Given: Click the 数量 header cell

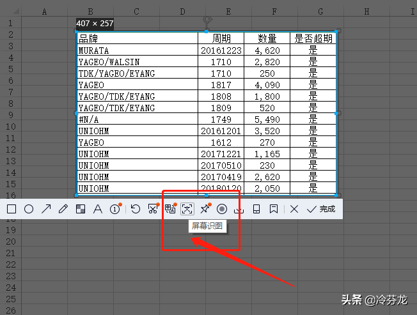Looking at the screenshot, I should 267,38.
